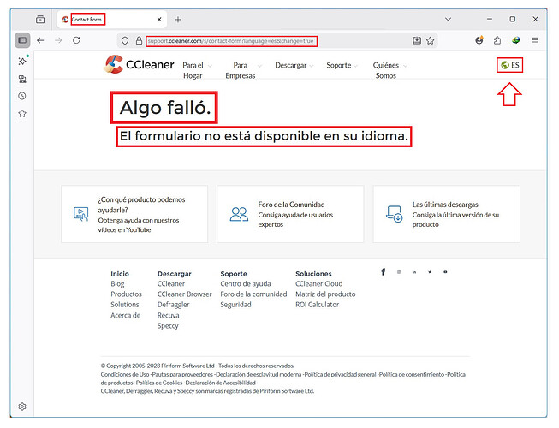The image size is (559, 428).
Task: Click the latest downloads monitor icon
Action: (x=394, y=214)
